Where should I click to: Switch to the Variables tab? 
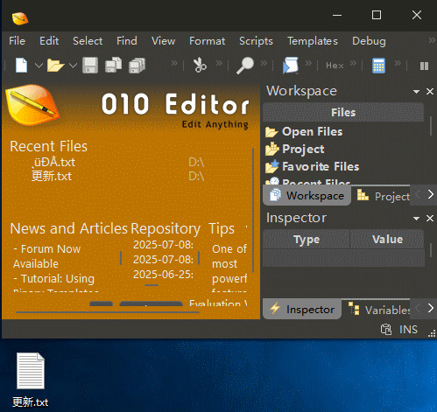pos(379,310)
